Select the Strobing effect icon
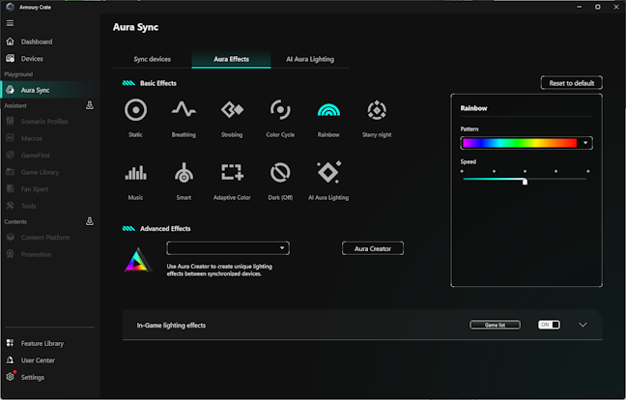This screenshot has height=400, width=626. coord(232,109)
